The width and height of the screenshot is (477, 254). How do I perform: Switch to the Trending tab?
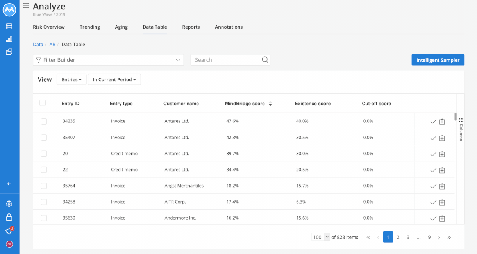[x=90, y=27]
